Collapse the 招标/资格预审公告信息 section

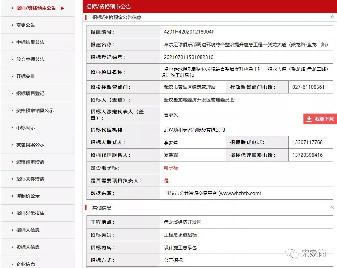[332, 17]
